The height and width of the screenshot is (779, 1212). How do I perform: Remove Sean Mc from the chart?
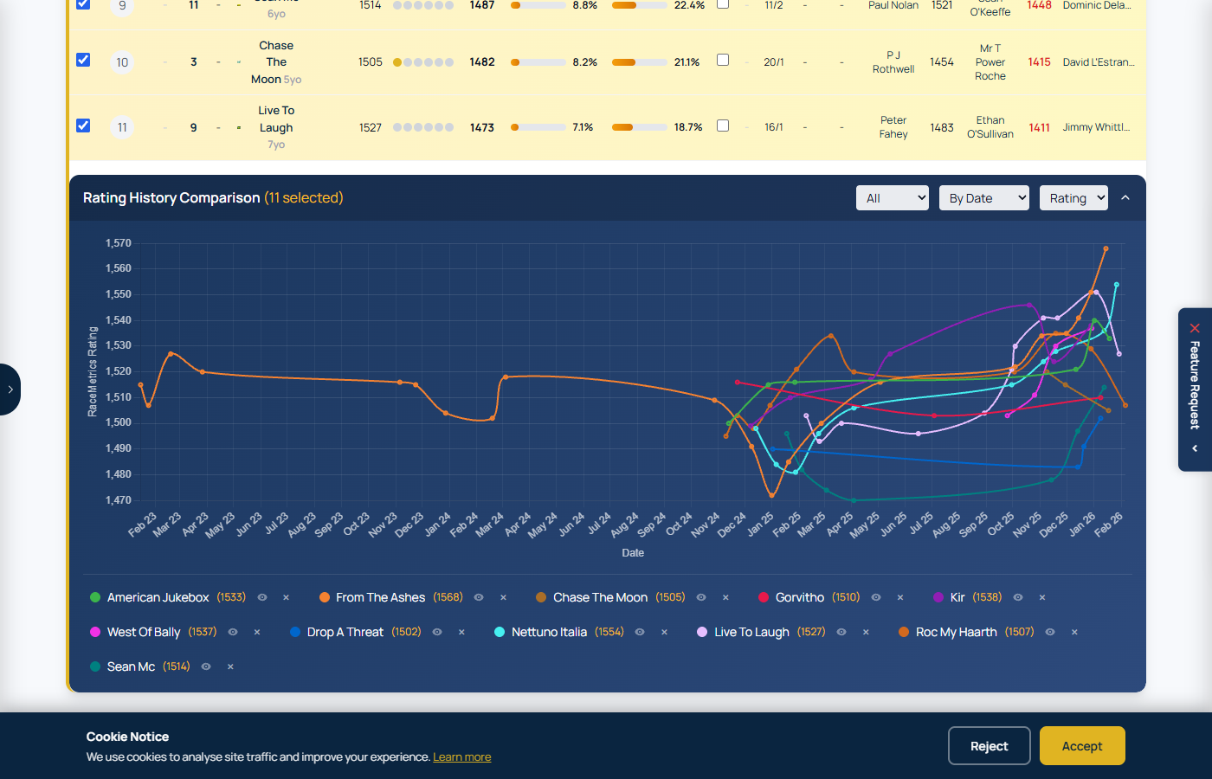229,666
